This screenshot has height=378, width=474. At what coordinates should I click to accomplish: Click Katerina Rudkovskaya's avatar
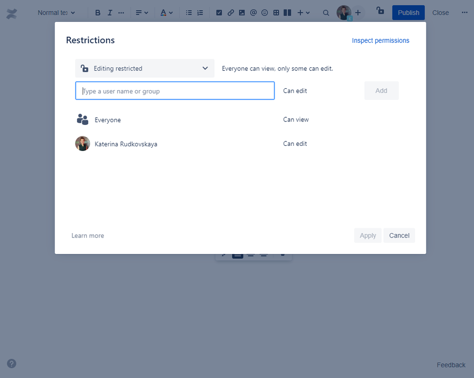pyautogui.click(x=83, y=143)
